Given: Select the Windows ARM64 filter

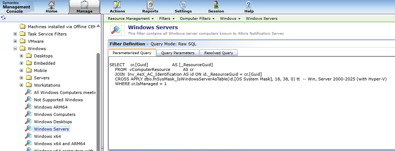Looking at the screenshot, I should point(50,107).
